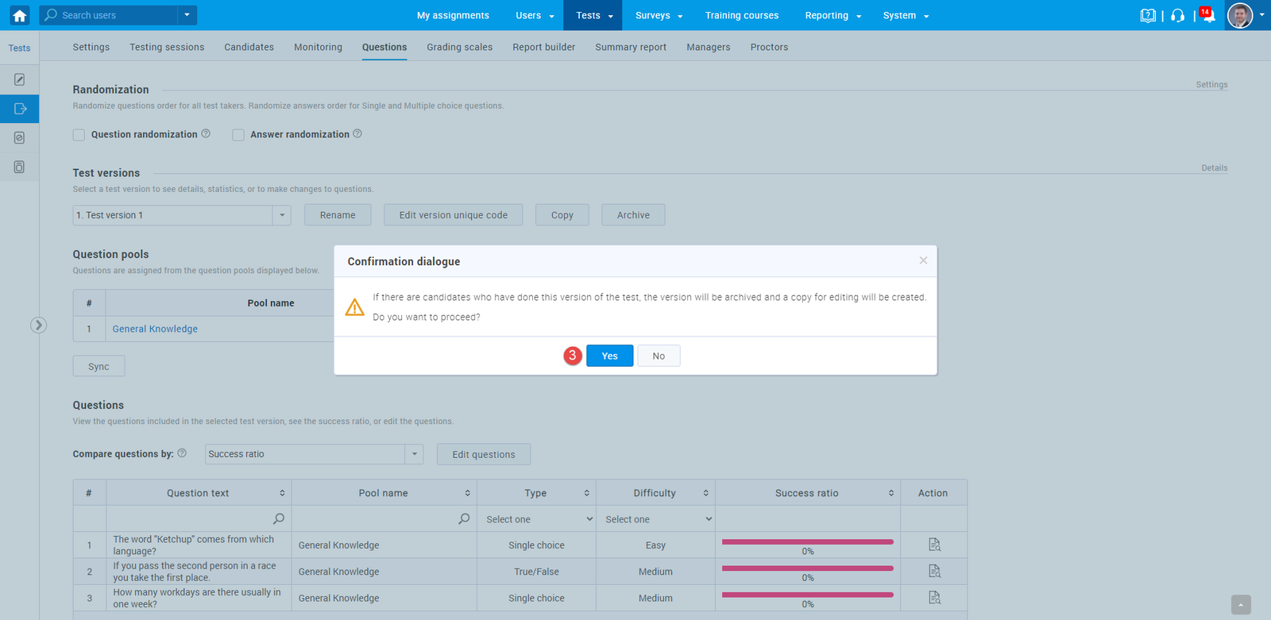The image size is (1271, 620).
Task: Enable Question randomization checkbox
Action: pos(79,135)
